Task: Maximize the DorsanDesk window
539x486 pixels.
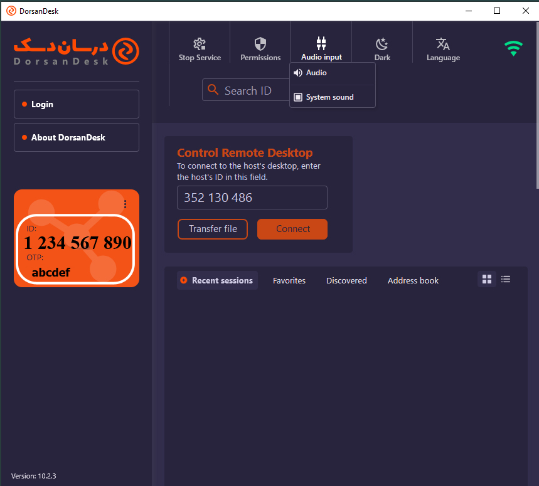Action: pyautogui.click(x=497, y=11)
